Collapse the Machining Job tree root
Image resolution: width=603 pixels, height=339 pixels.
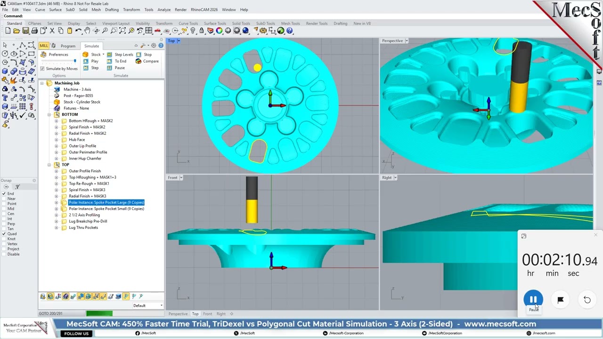(42, 83)
